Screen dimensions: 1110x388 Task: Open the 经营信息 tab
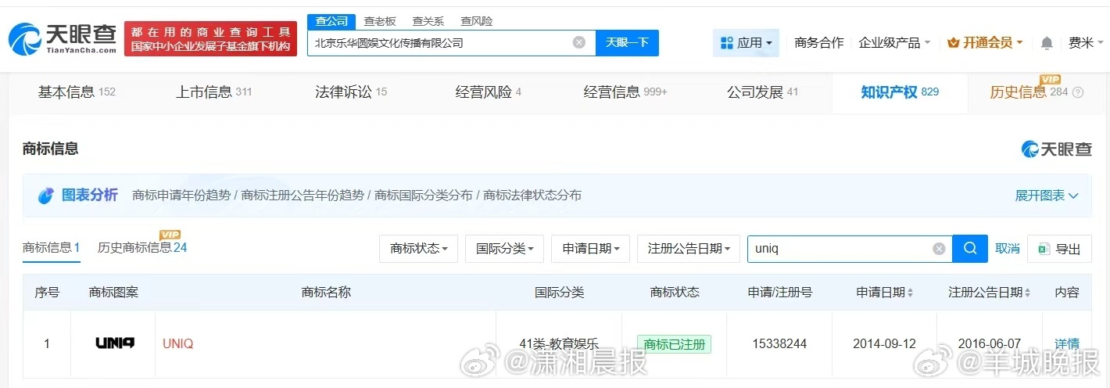625,92
